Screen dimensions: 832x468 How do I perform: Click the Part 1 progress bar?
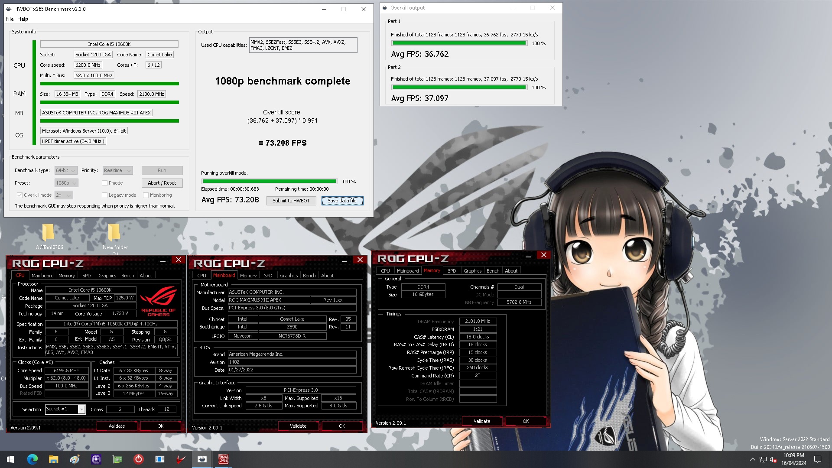pos(459,43)
